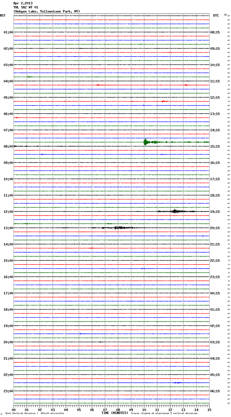Click the '17:00' MST row label
This screenshot has height=417, width=231.
pyautogui.click(x=8, y=293)
